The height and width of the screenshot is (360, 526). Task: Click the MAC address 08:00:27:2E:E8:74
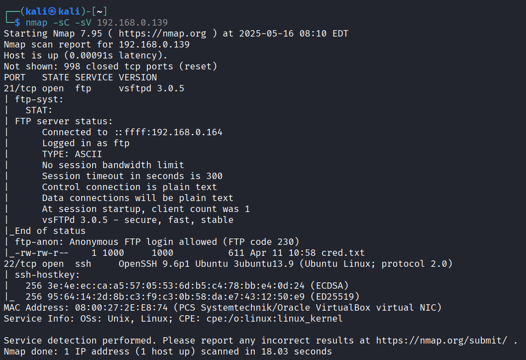click(x=121, y=307)
